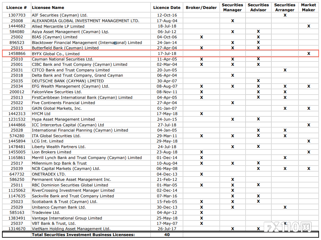Click "BIAS (Cayman) Limited"
The width and height of the screenshot is (321, 240).
tap(55, 37)
